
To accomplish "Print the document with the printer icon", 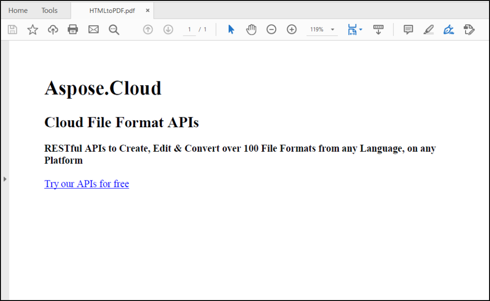I will [x=73, y=30].
